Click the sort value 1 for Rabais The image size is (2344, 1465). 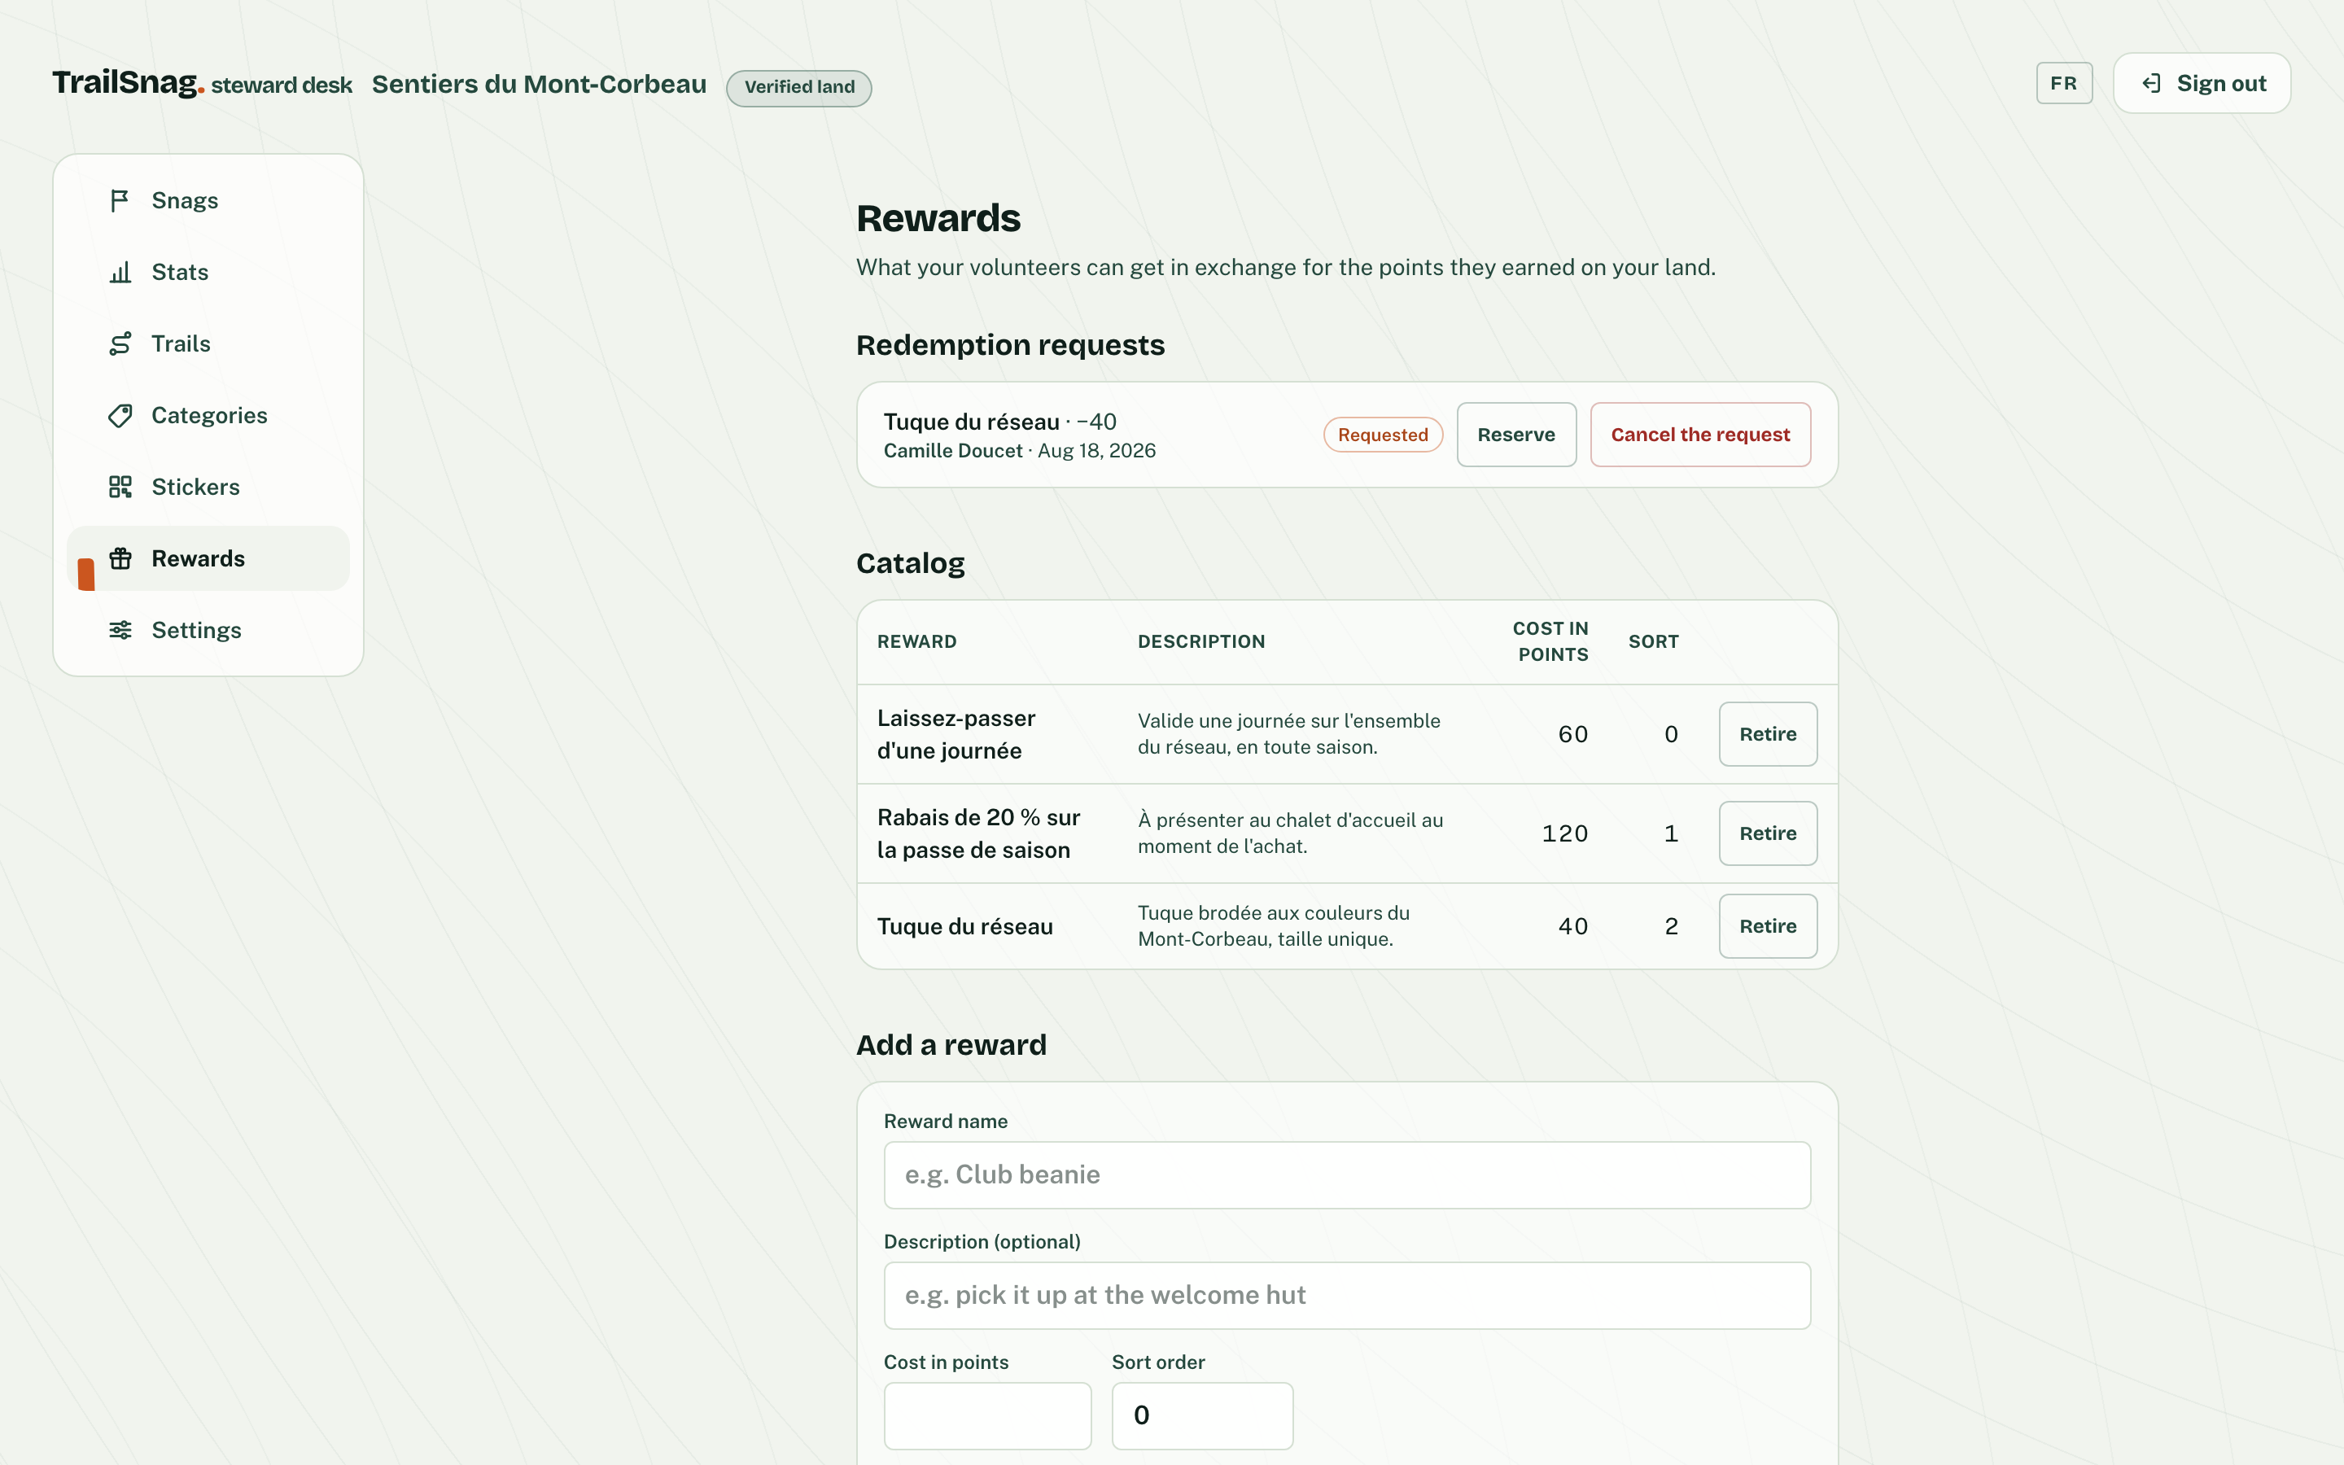[x=1671, y=833]
